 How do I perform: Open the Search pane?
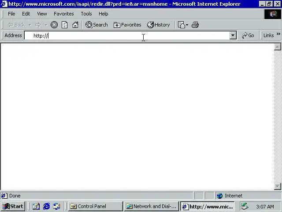coord(96,25)
